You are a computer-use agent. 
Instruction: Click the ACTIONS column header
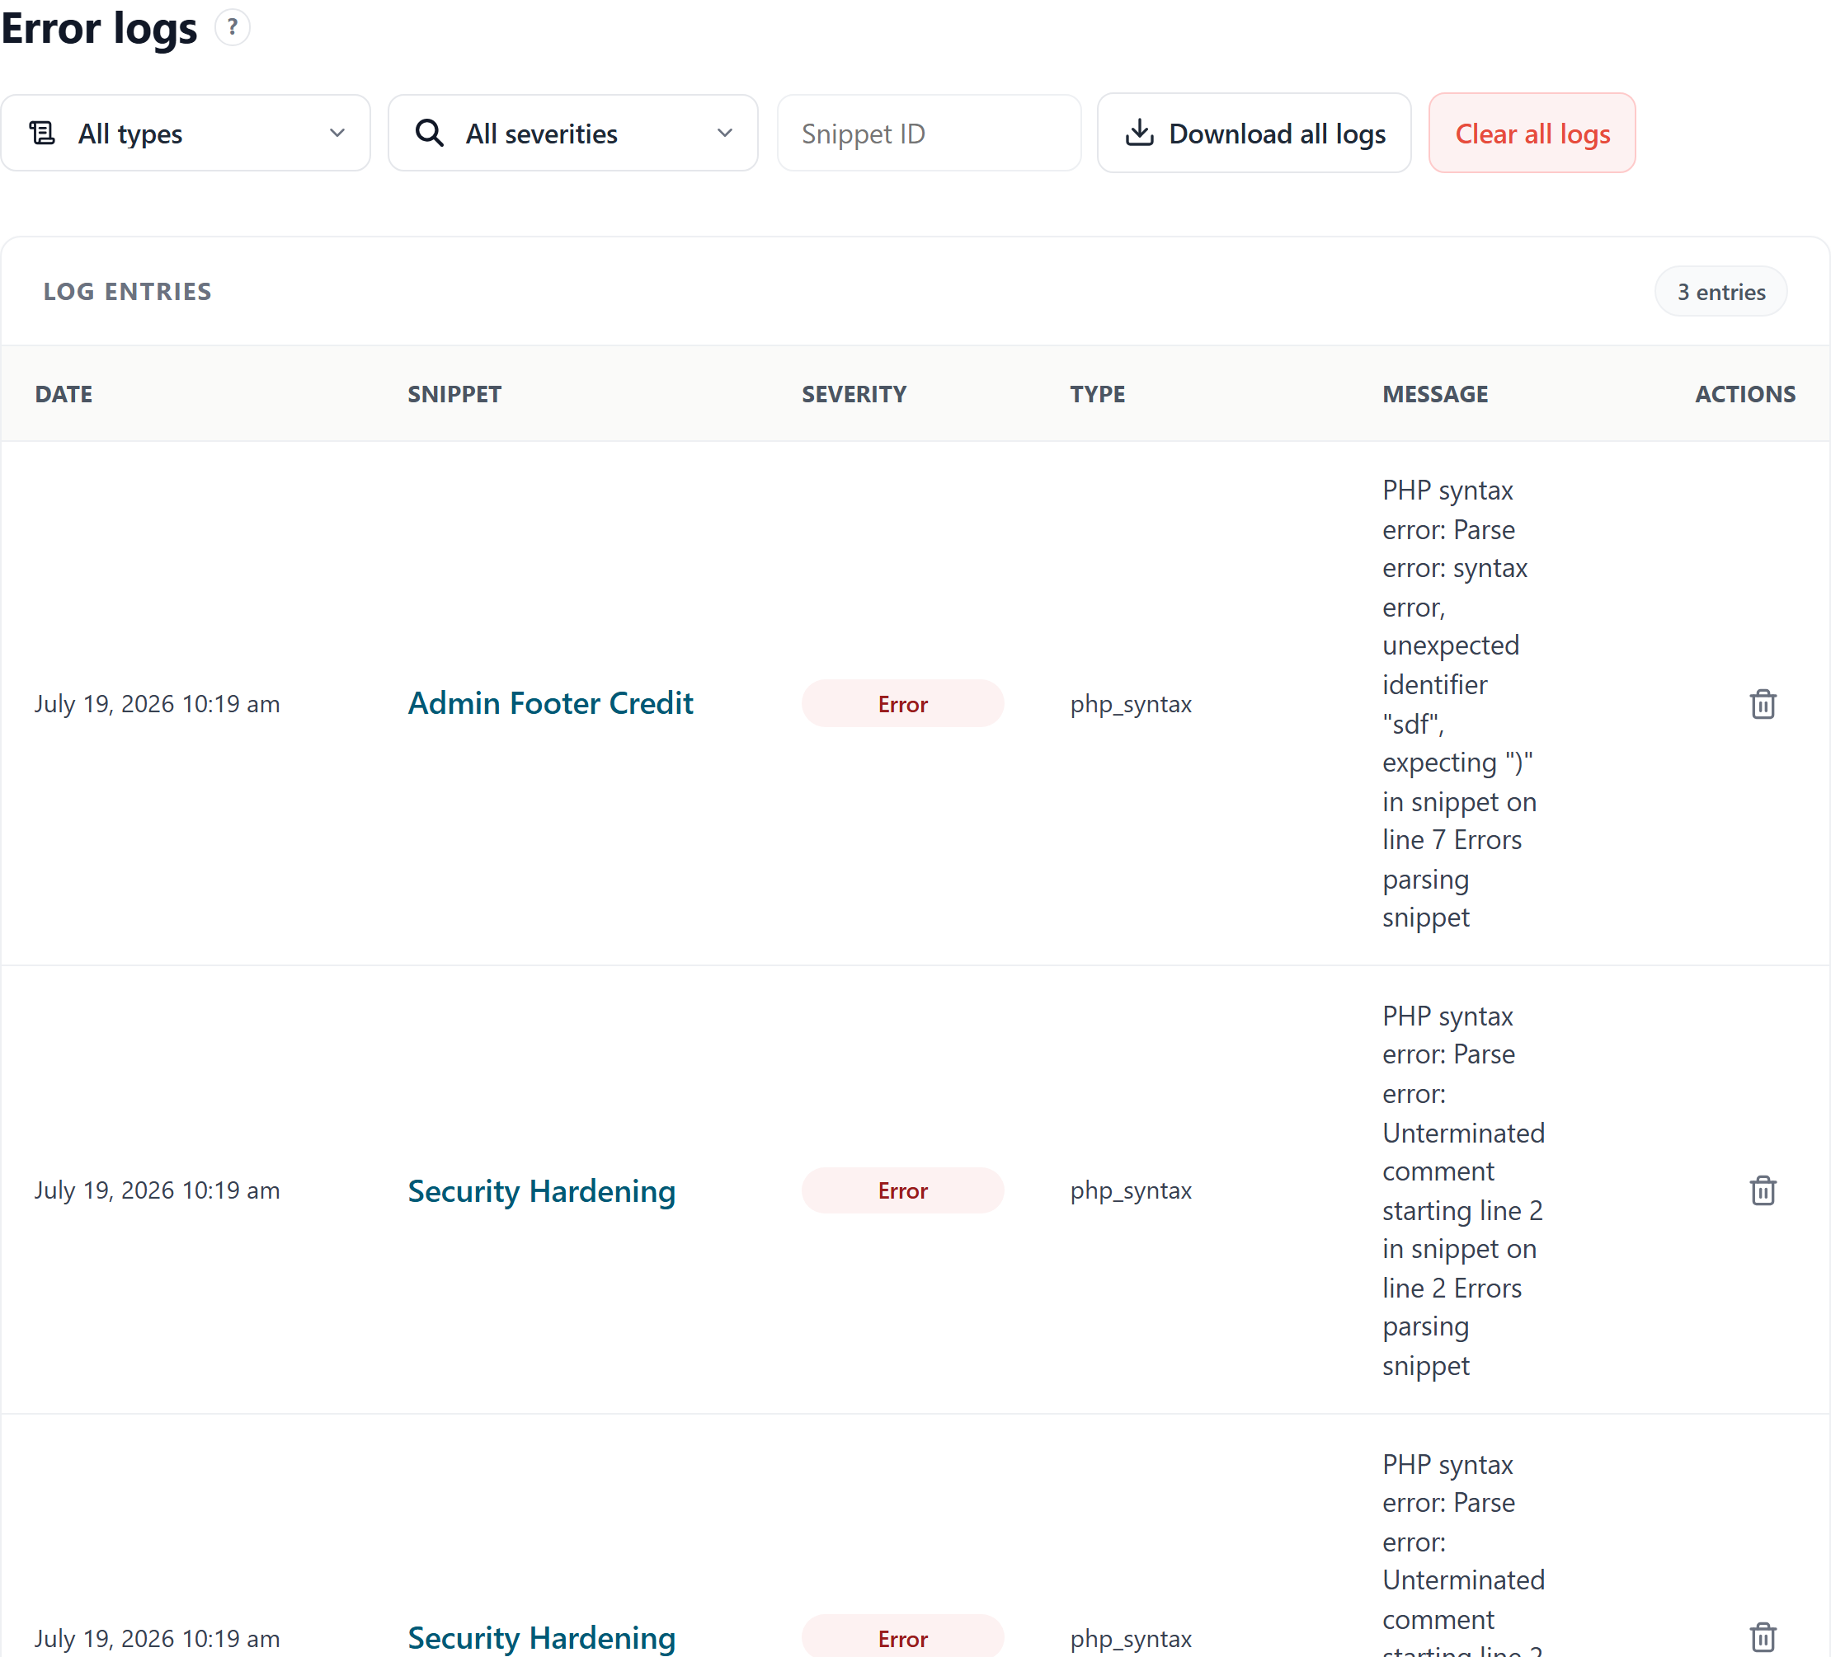click(1744, 394)
